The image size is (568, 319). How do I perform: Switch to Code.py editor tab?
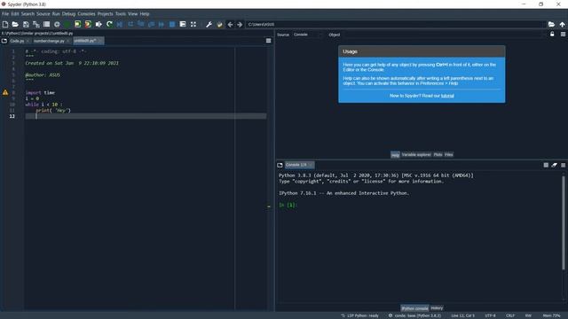point(17,41)
